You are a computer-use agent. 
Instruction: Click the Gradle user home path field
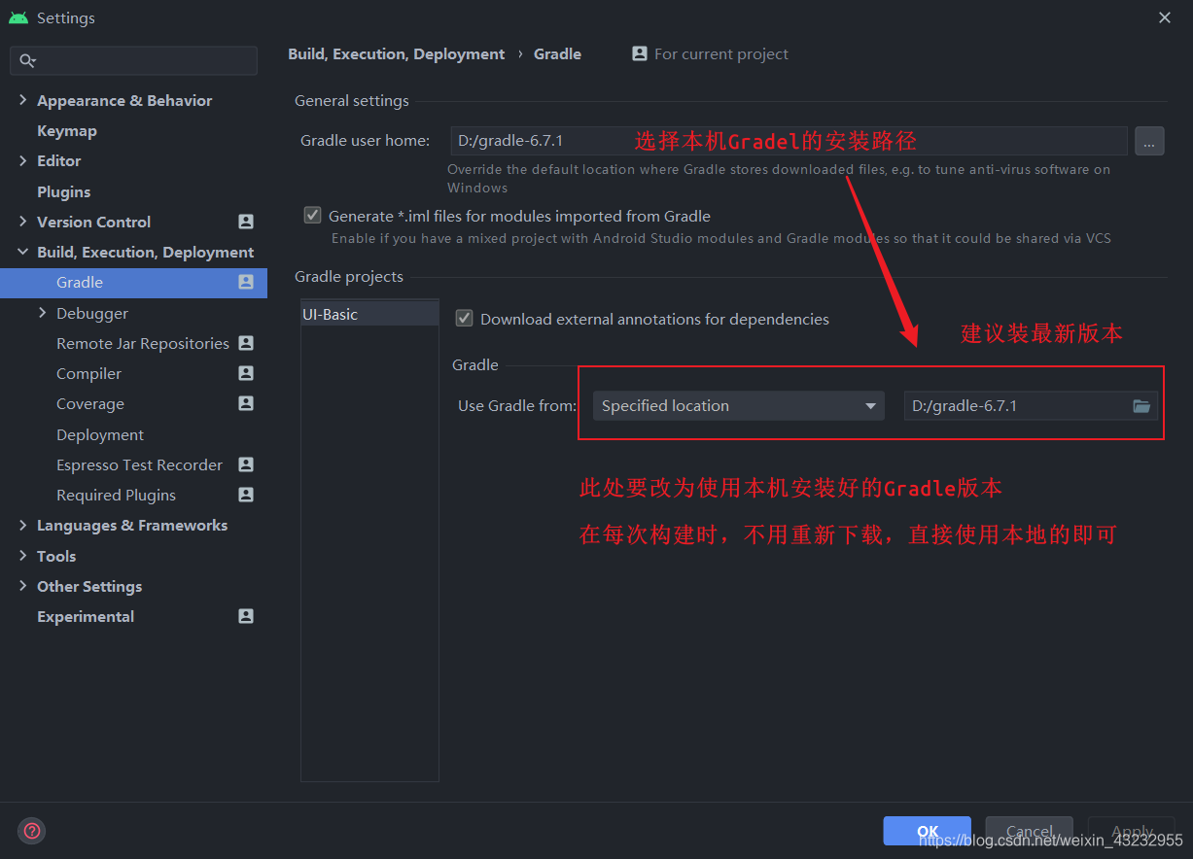[789, 141]
